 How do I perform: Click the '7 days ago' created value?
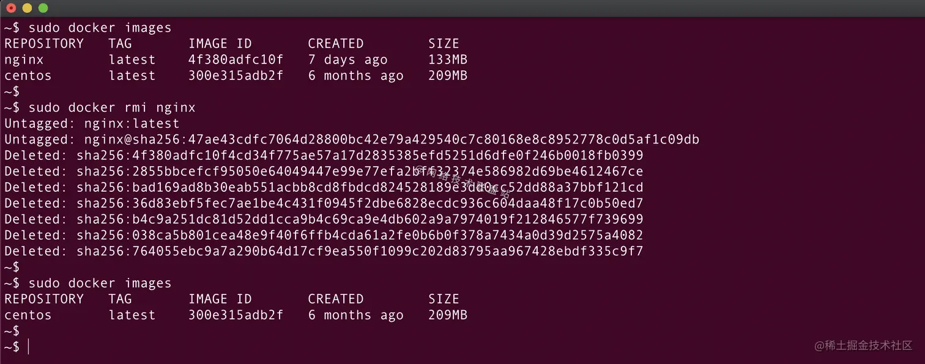[x=348, y=60]
